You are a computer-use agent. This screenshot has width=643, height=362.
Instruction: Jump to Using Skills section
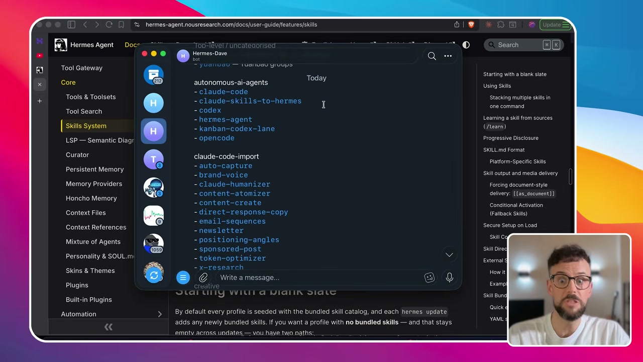497,86
